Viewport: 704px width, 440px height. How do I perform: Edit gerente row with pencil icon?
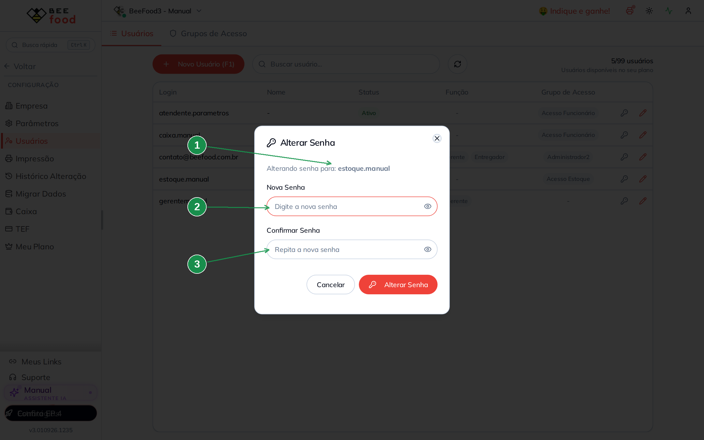643,201
